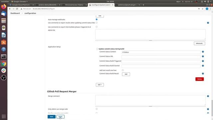Image resolution: width=213 pixels, height=120 pixels.
Task: Go back in browser history
Action: pos(10,9)
